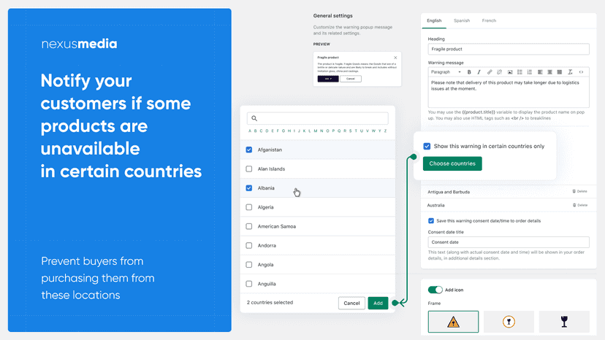Clear formatting in the editor toolbar
The image size is (605, 340).
coord(570,72)
